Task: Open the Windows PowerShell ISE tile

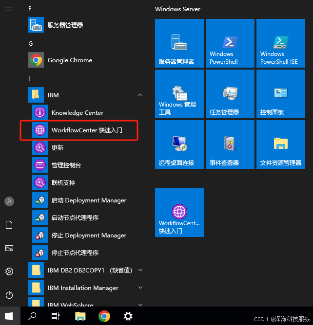Action: pos(281,43)
